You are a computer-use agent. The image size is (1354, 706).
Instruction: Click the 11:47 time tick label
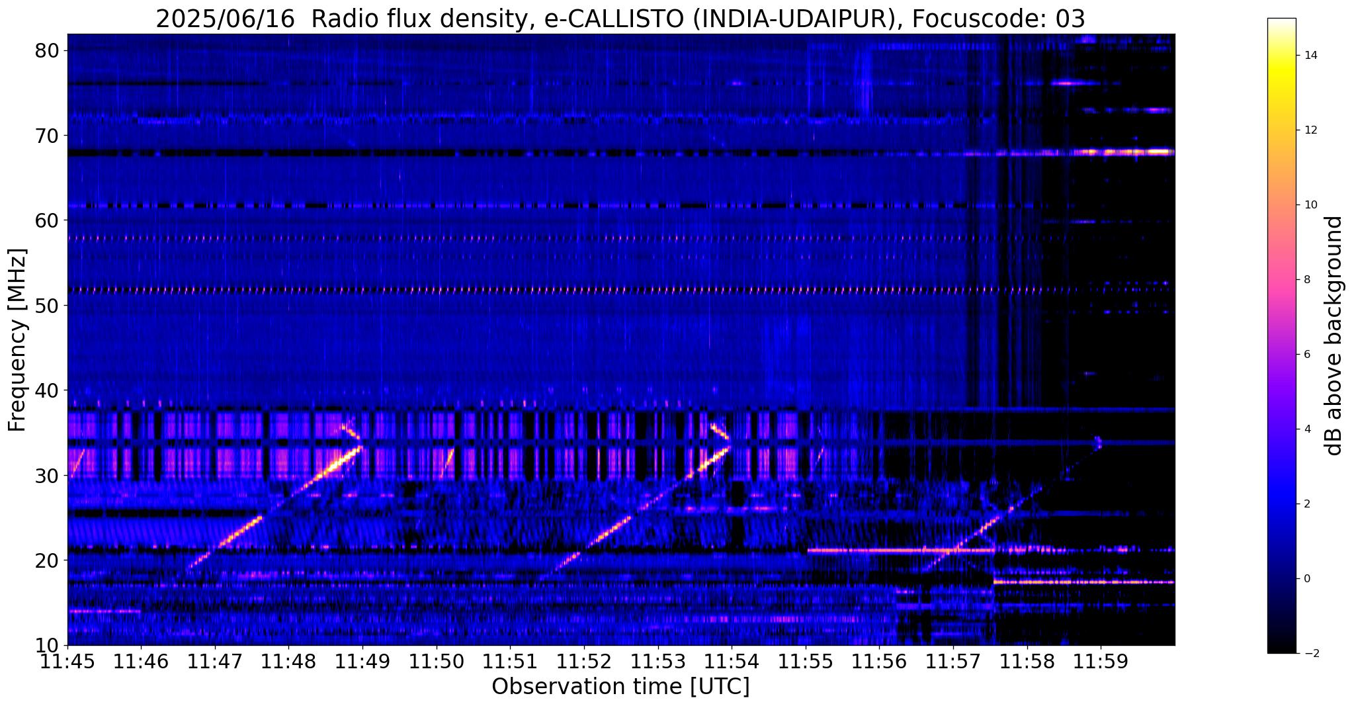click(x=215, y=662)
